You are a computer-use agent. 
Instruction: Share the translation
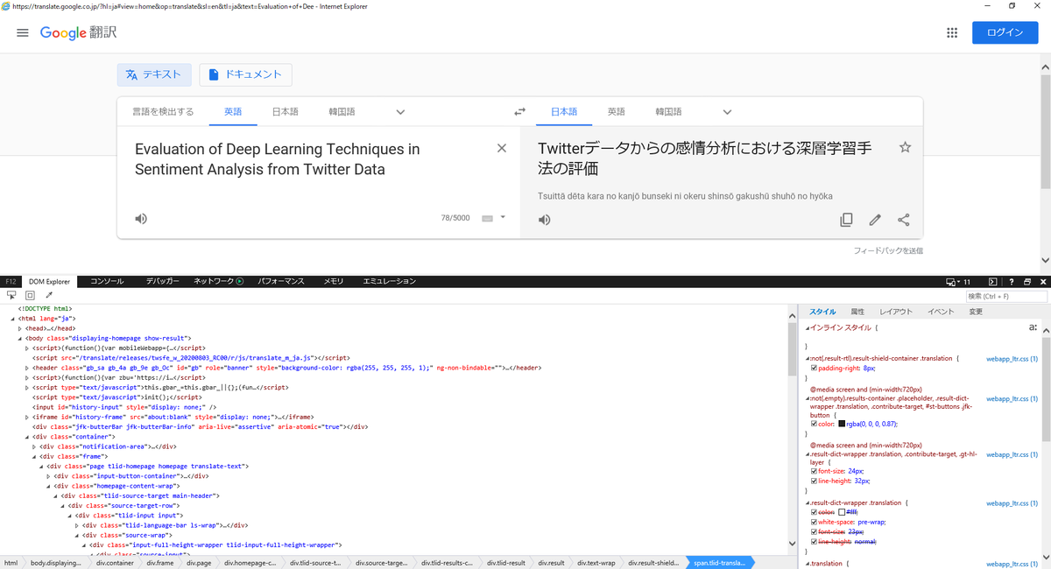[x=904, y=220]
